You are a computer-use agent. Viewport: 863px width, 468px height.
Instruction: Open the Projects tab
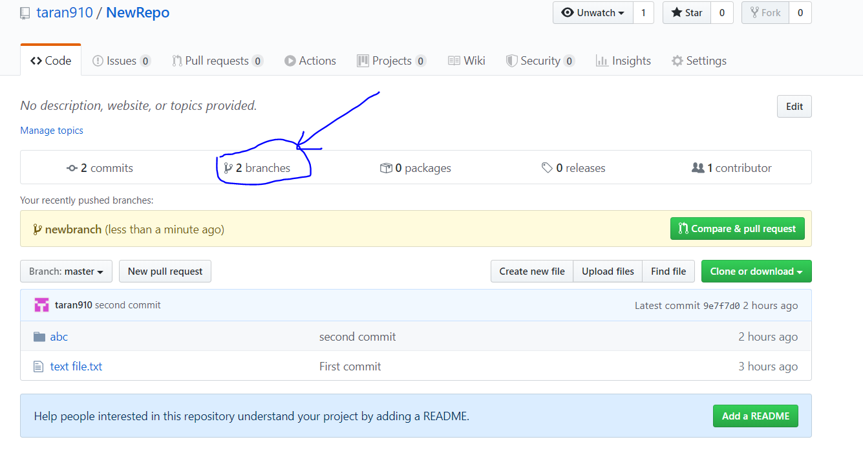click(391, 61)
